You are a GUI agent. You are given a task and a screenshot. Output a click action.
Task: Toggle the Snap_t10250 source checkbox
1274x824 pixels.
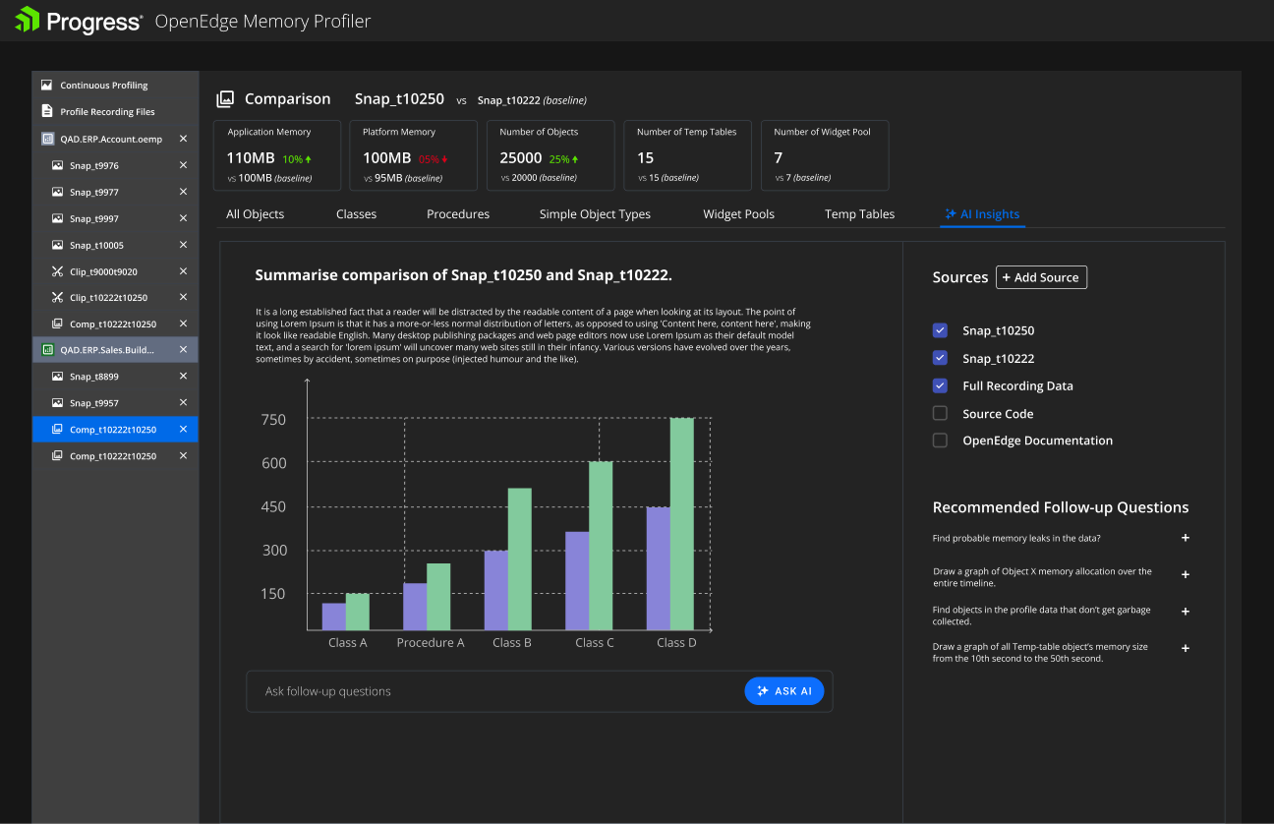tap(940, 330)
